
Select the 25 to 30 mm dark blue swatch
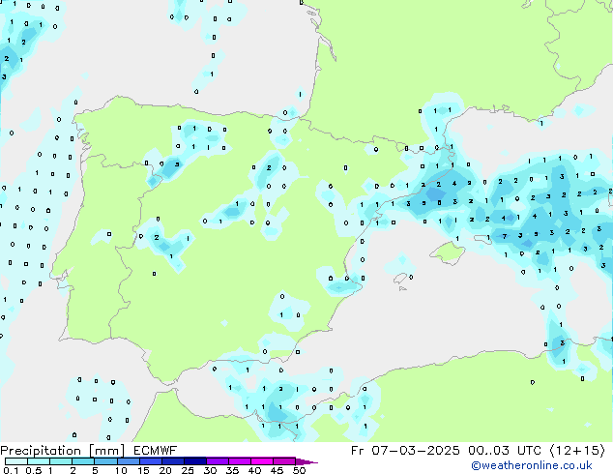click(x=195, y=461)
